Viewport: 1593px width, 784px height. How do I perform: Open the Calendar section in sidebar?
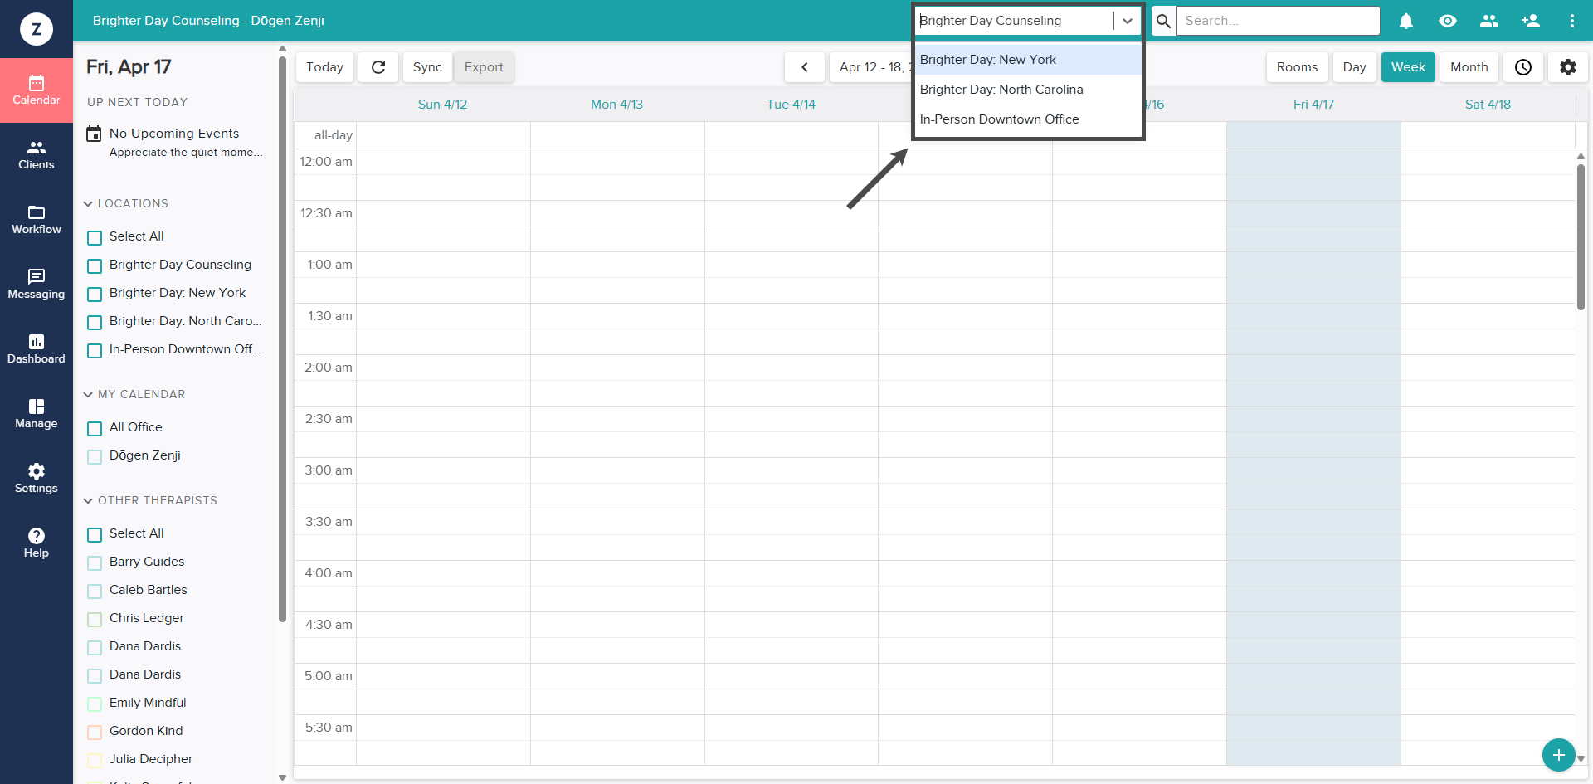[x=37, y=90]
